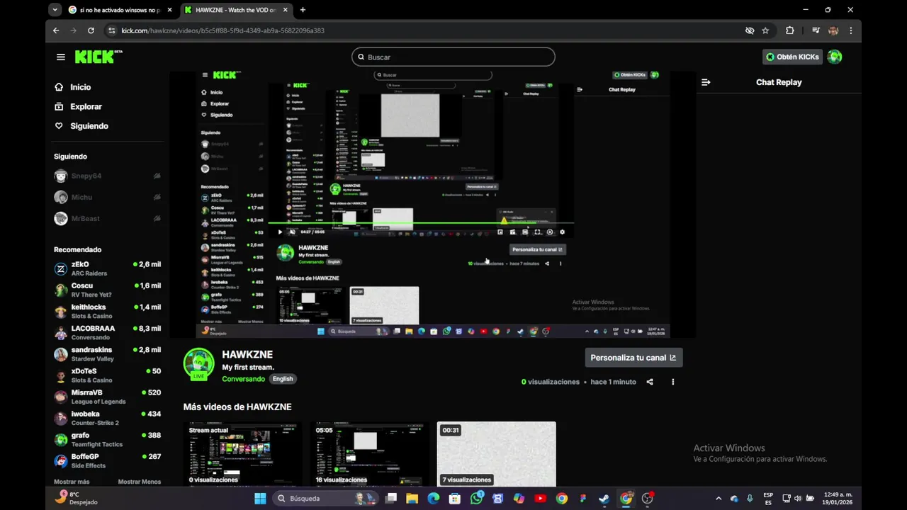Viewport: 907px width, 510px height.
Task: Switch to the 'si no he activado' tab
Action: [x=119, y=10]
